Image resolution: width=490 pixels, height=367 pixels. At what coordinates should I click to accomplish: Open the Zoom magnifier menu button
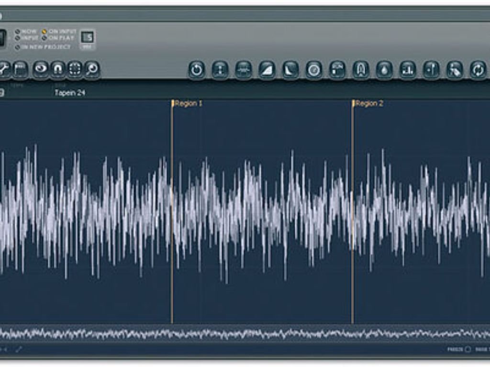pyautogui.click(x=92, y=69)
